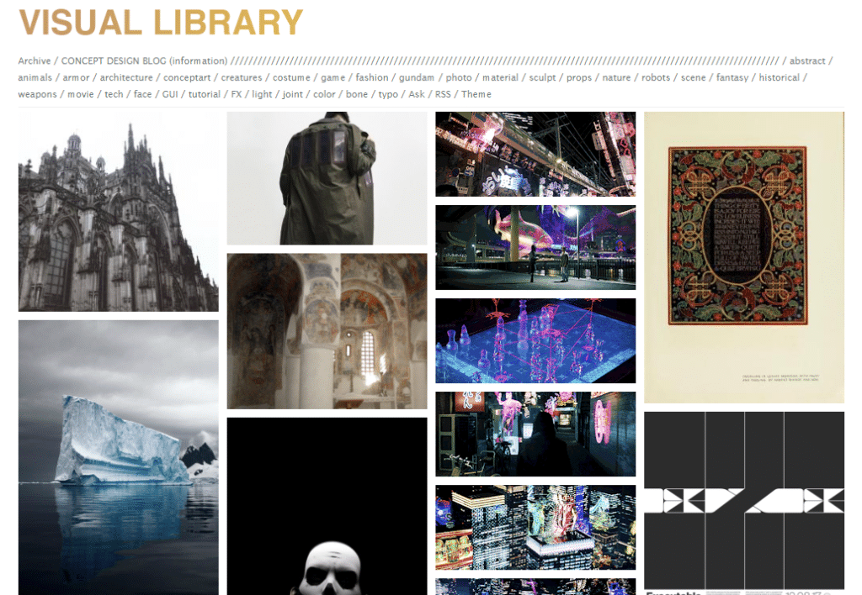Image resolution: width=862 pixels, height=595 pixels.
Task: Select the sculpt category
Action: point(543,77)
